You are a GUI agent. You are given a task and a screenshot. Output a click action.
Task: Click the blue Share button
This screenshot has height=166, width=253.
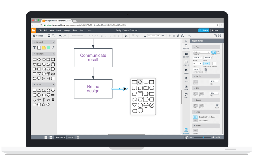[x=203, y=30]
